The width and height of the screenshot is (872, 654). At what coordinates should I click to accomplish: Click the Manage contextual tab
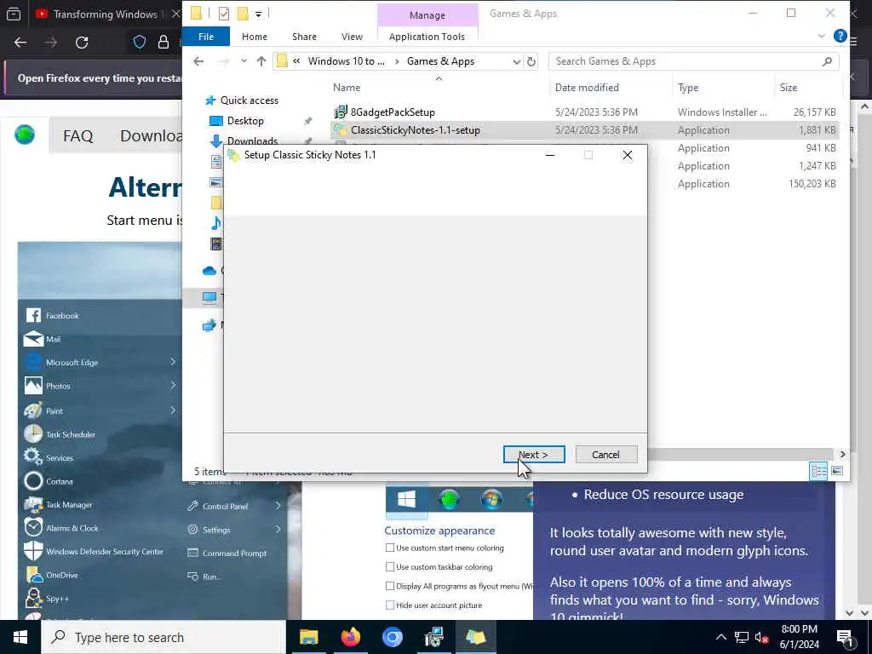(427, 15)
